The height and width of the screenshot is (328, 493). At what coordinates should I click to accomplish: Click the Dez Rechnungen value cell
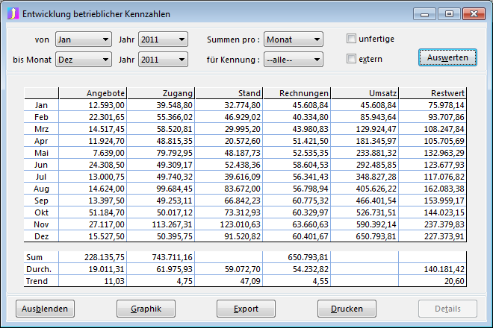[x=297, y=236]
